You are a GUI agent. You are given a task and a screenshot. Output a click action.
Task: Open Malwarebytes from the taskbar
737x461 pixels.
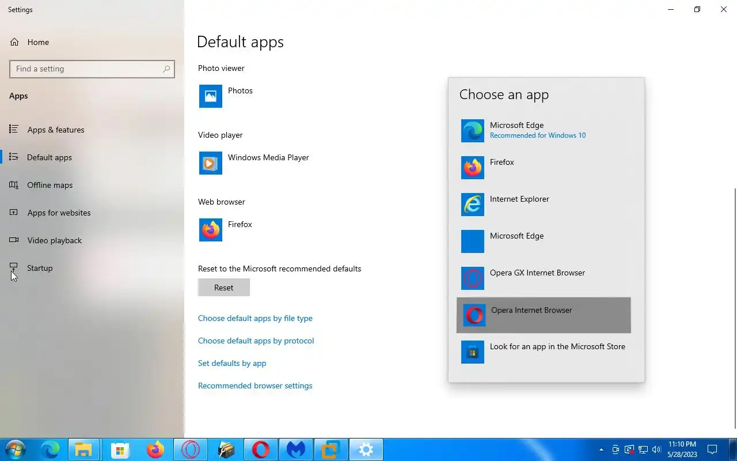(296, 449)
